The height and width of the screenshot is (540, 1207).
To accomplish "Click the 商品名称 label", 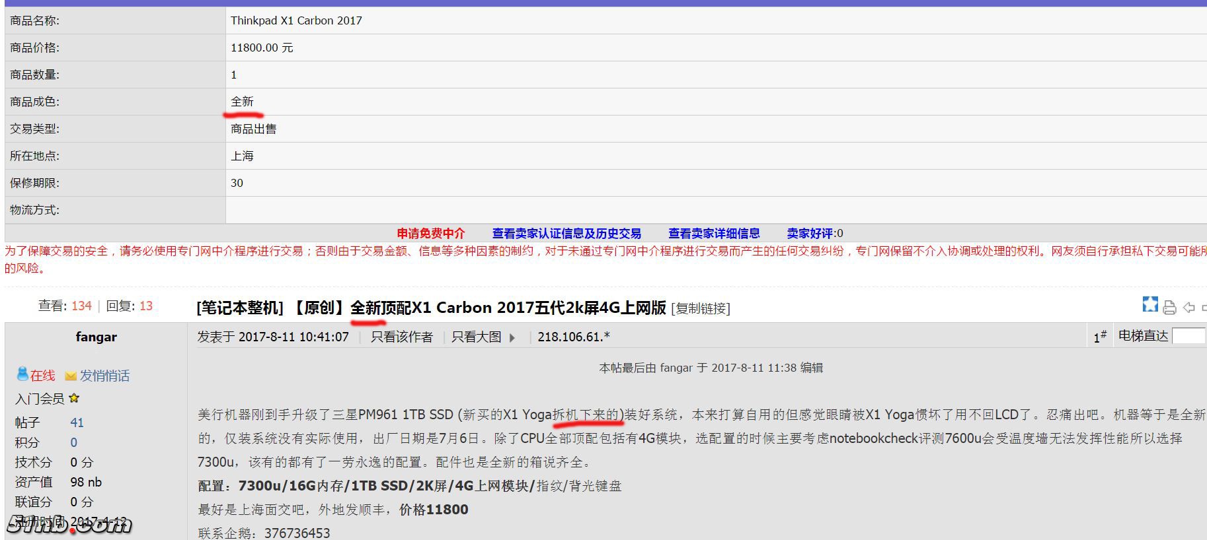I will coord(34,20).
